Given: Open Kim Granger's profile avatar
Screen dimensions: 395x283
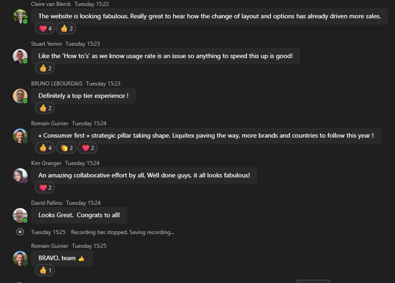Looking at the screenshot, I should tap(20, 176).
